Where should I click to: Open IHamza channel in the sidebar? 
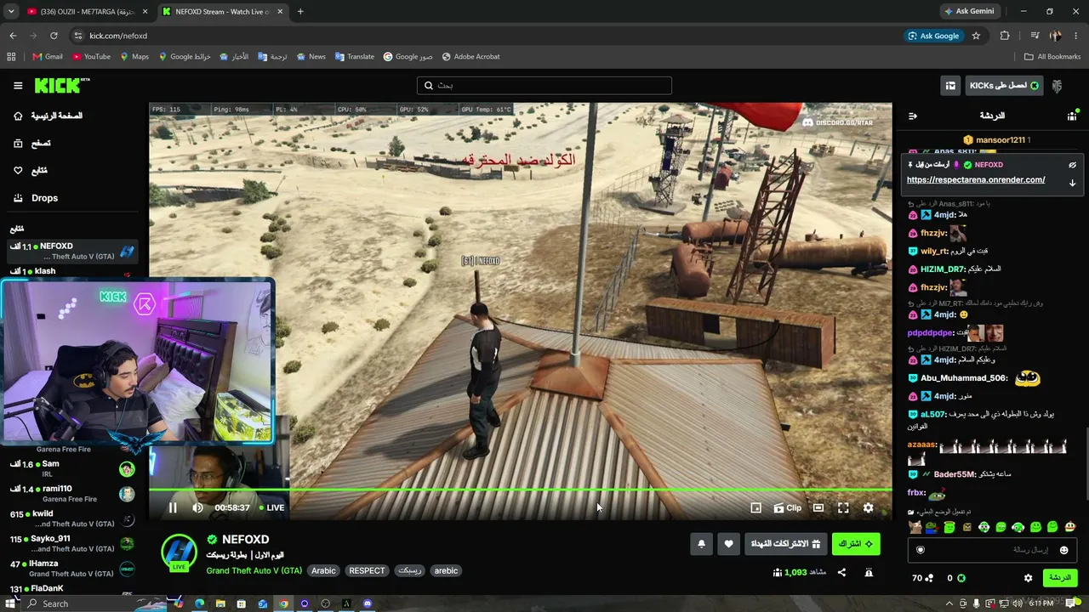72,569
